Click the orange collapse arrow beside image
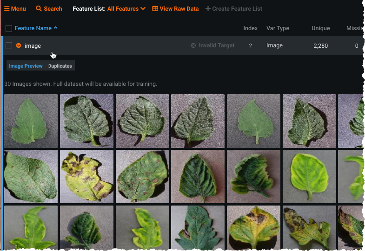Image resolution: width=365 pixels, height=251 pixels. pyautogui.click(x=19, y=45)
